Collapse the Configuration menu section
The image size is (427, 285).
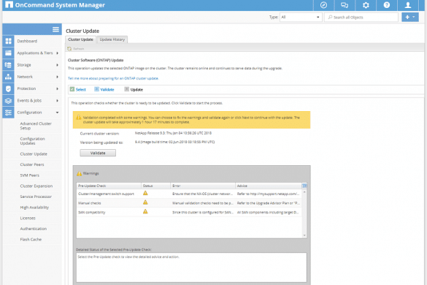(57, 113)
